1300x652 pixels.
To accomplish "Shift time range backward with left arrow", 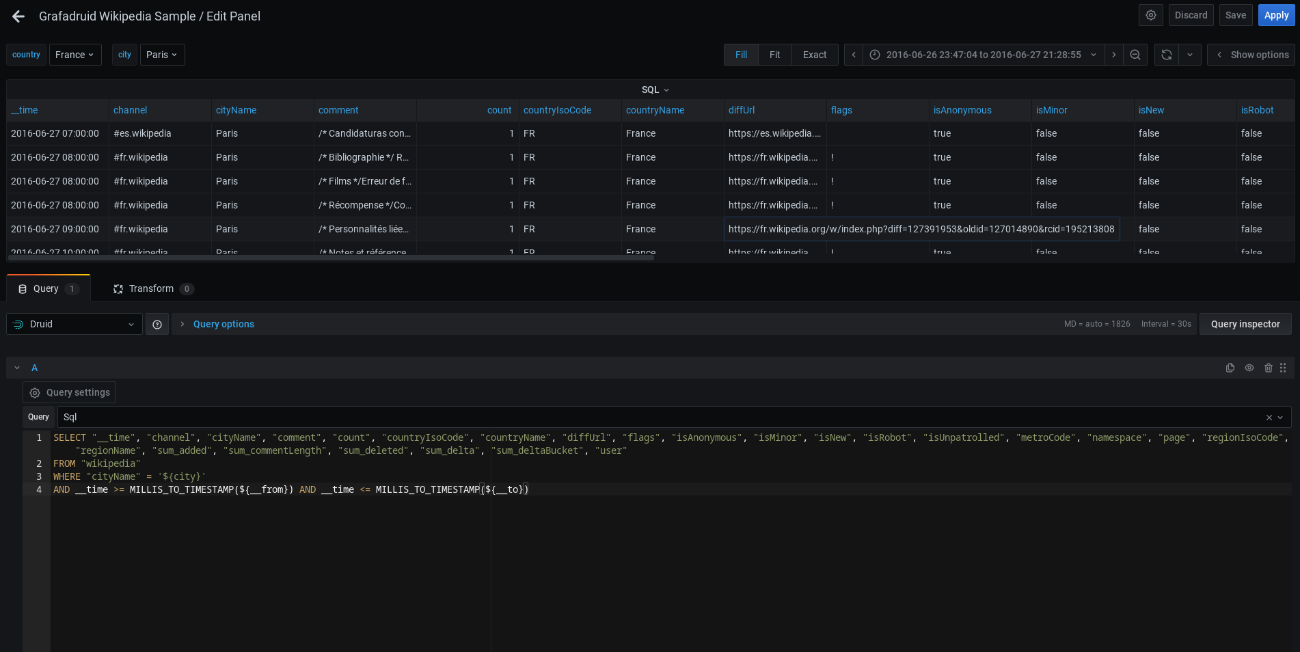I will (x=854, y=55).
